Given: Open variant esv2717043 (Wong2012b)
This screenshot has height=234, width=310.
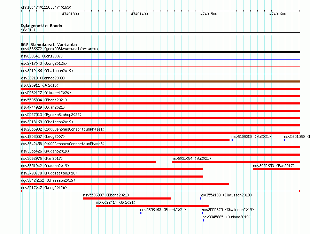Looking at the screenshot, I should pyautogui.click(x=44, y=63).
